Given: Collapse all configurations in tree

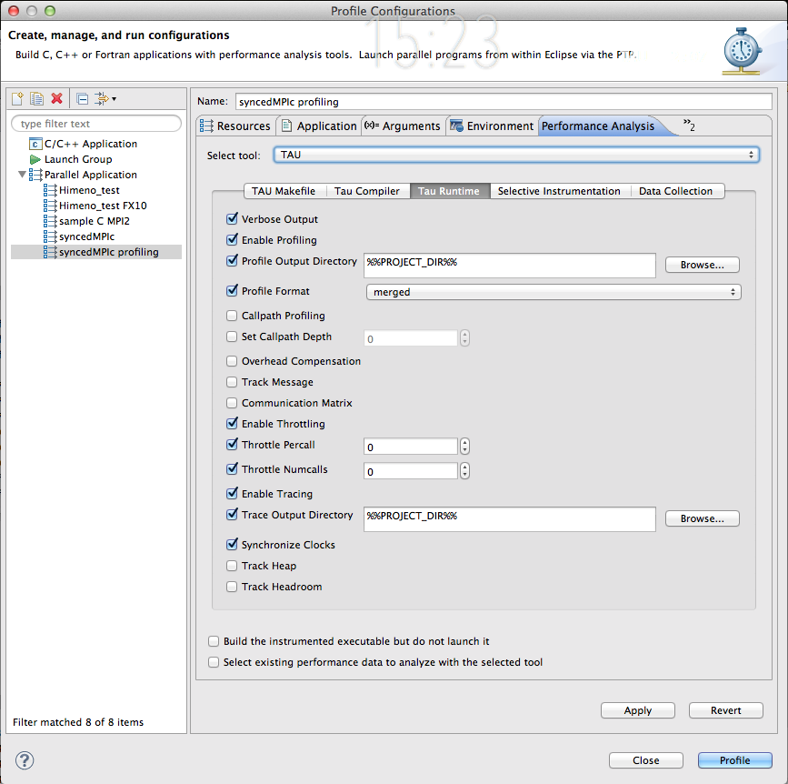Looking at the screenshot, I should pos(82,98).
